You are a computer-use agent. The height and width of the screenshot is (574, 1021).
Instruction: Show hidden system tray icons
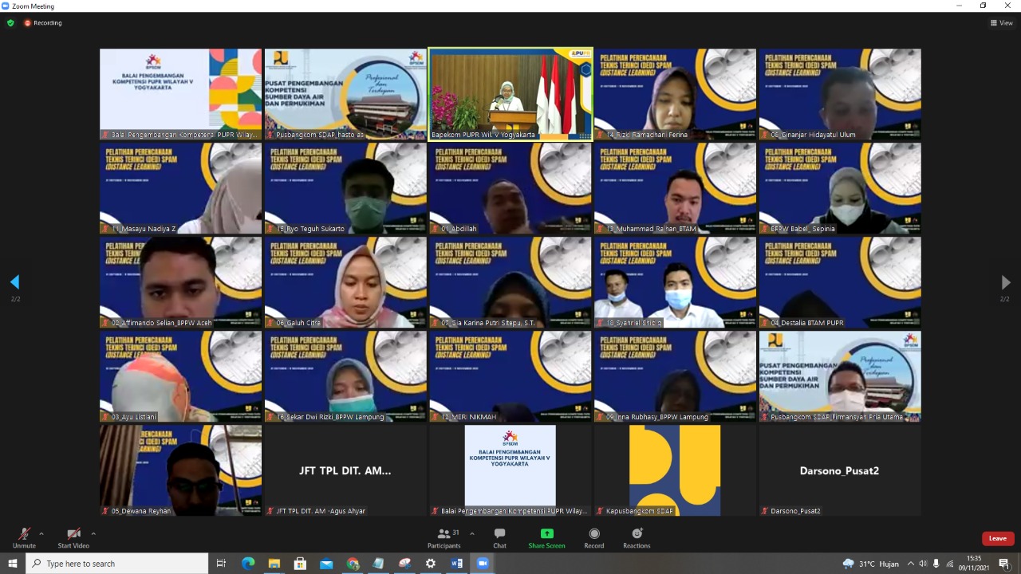pyautogui.click(x=911, y=564)
